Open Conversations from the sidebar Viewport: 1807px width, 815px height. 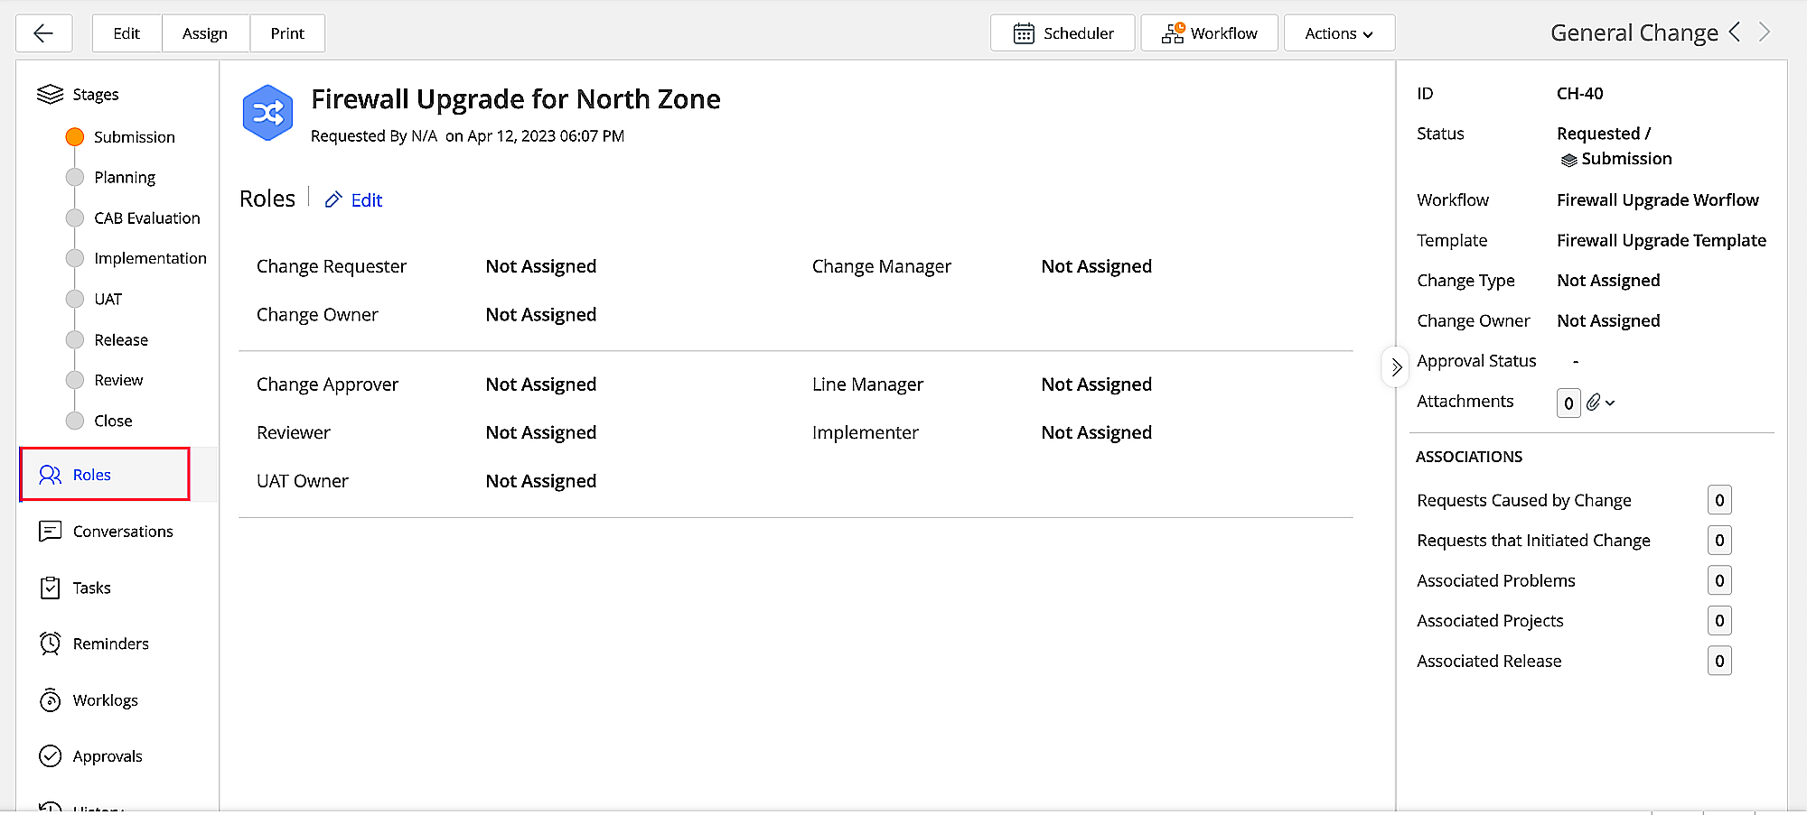[122, 532]
